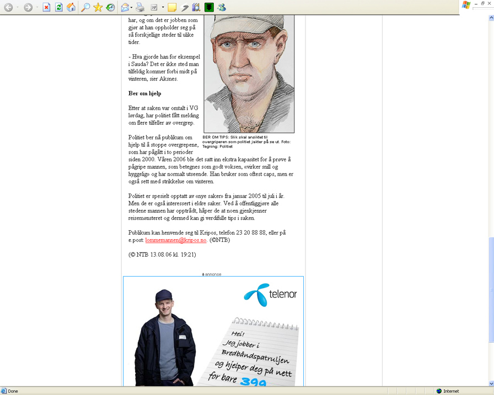Open the Research books icon
The height and width of the screenshot is (395, 494).
point(196,7)
